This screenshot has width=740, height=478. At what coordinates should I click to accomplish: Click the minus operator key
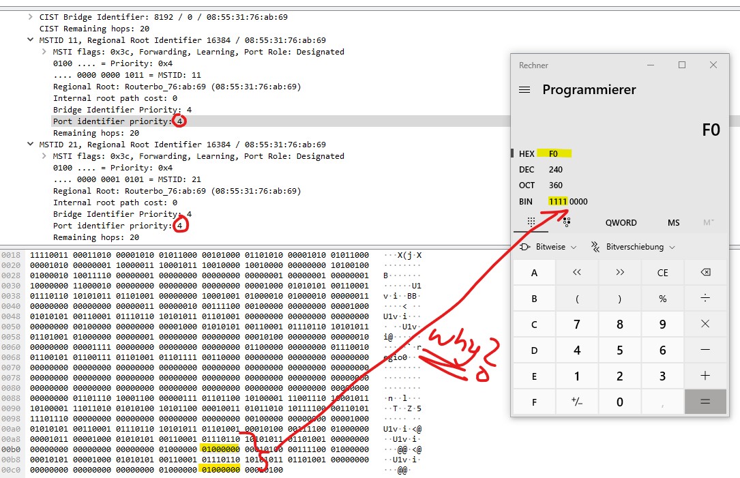pos(705,350)
